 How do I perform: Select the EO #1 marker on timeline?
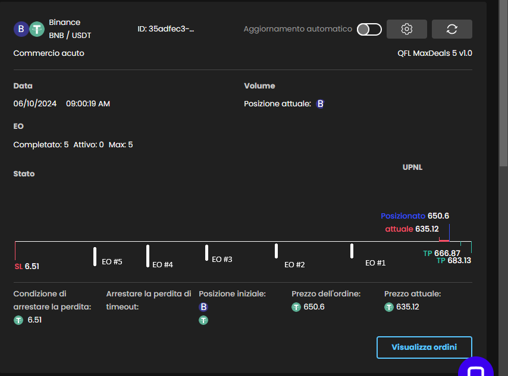352,251
